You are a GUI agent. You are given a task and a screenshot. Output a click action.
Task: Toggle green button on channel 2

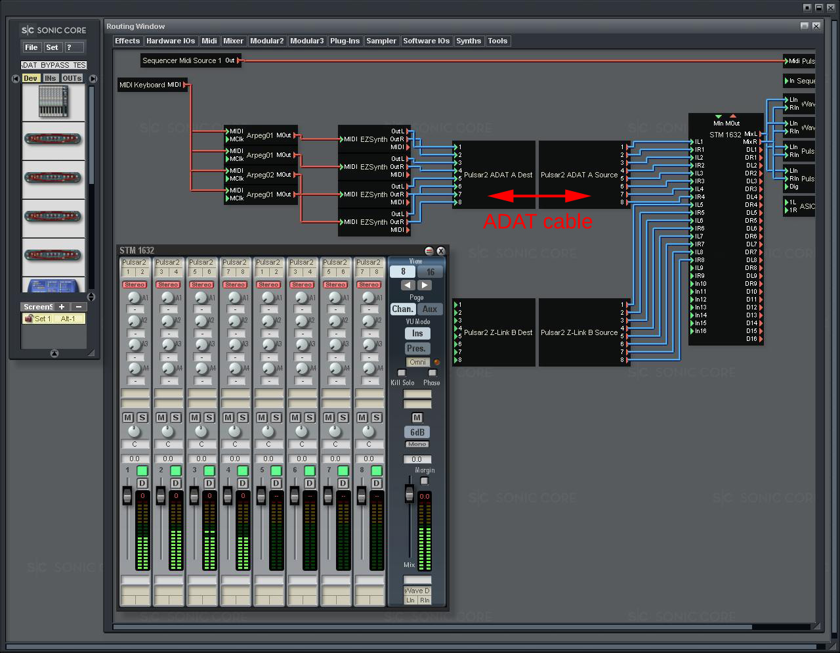pyautogui.click(x=176, y=470)
